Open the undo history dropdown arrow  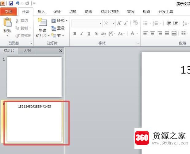pos(22,3)
